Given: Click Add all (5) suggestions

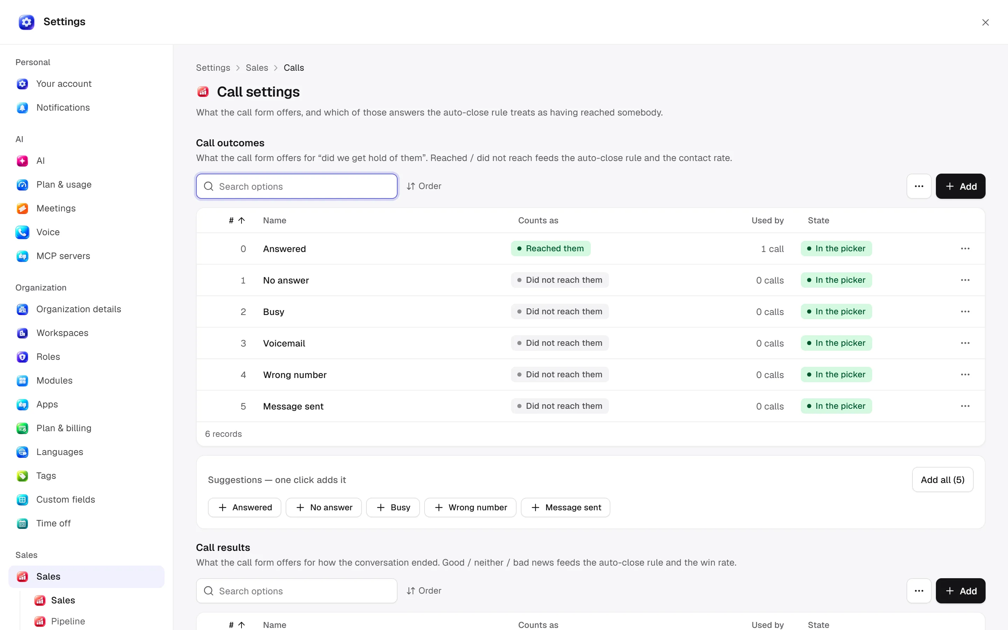Looking at the screenshot, I should coord(942,479).
